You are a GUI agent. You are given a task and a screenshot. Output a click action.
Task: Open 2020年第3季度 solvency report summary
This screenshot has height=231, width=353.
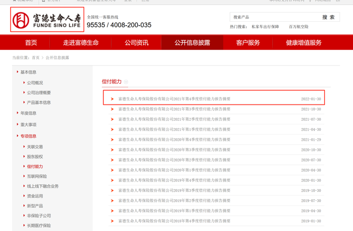174,150
